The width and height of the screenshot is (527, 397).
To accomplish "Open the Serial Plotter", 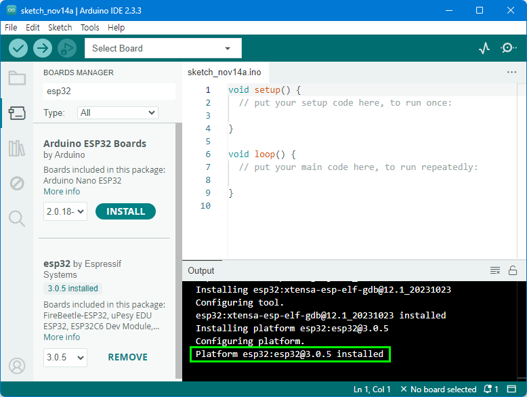I will tap(484, 48).
